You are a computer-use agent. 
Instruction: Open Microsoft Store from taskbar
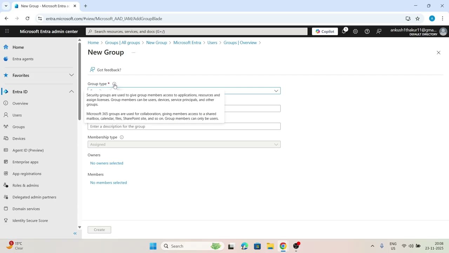257,246
